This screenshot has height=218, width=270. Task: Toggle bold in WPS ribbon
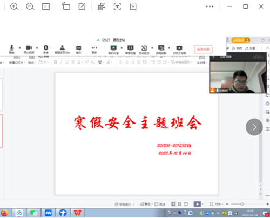click(56, 62)
